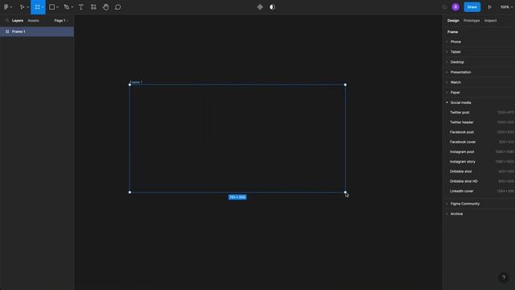Click the blue frame dimensions badge
The width and height of the screenshot is (515, 290).
(x=237, y=197)
